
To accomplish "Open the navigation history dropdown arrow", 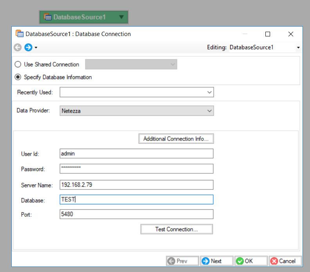I will pos(36,48).
